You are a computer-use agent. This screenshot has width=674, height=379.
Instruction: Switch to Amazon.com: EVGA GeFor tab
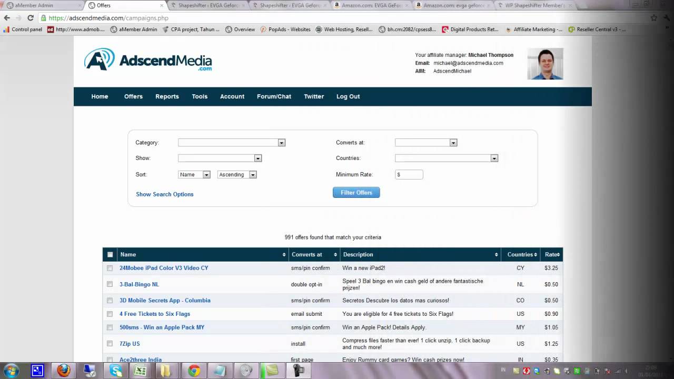click(372, 5)
